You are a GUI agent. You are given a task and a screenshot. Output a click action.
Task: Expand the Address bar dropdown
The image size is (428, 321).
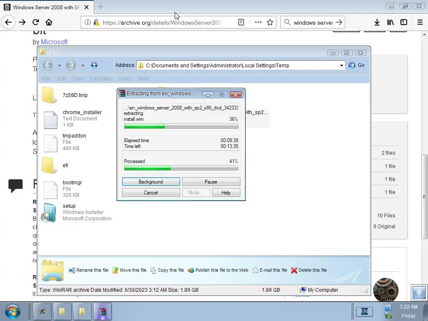click(x=341, y=66)
